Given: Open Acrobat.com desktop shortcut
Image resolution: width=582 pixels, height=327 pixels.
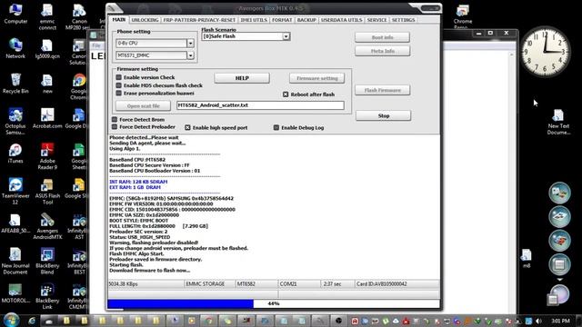Looking at the screenshot, I should [x=47, y=118].
